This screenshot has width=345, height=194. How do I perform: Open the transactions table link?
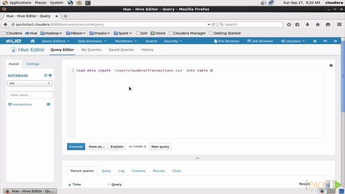point(22,104)
